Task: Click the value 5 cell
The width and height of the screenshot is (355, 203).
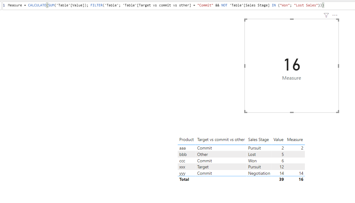Action: coord(283,154)
